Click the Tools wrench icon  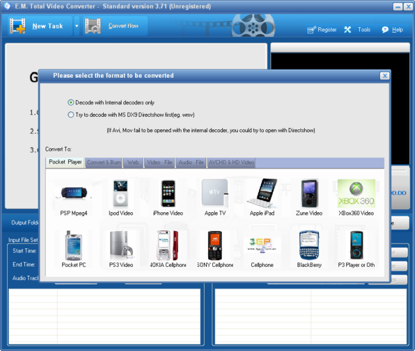click(x=347, y=30)
